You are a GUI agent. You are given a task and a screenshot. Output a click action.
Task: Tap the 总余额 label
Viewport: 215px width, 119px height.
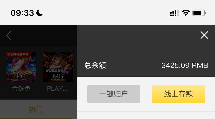pos(95,65)
